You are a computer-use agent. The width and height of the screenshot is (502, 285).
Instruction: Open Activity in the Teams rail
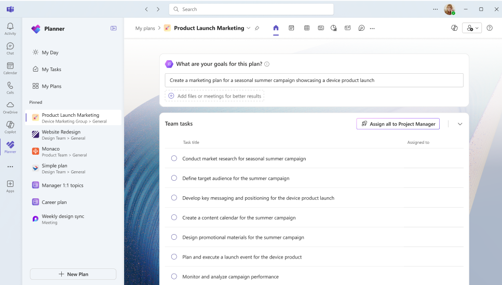tap(10, 29)
